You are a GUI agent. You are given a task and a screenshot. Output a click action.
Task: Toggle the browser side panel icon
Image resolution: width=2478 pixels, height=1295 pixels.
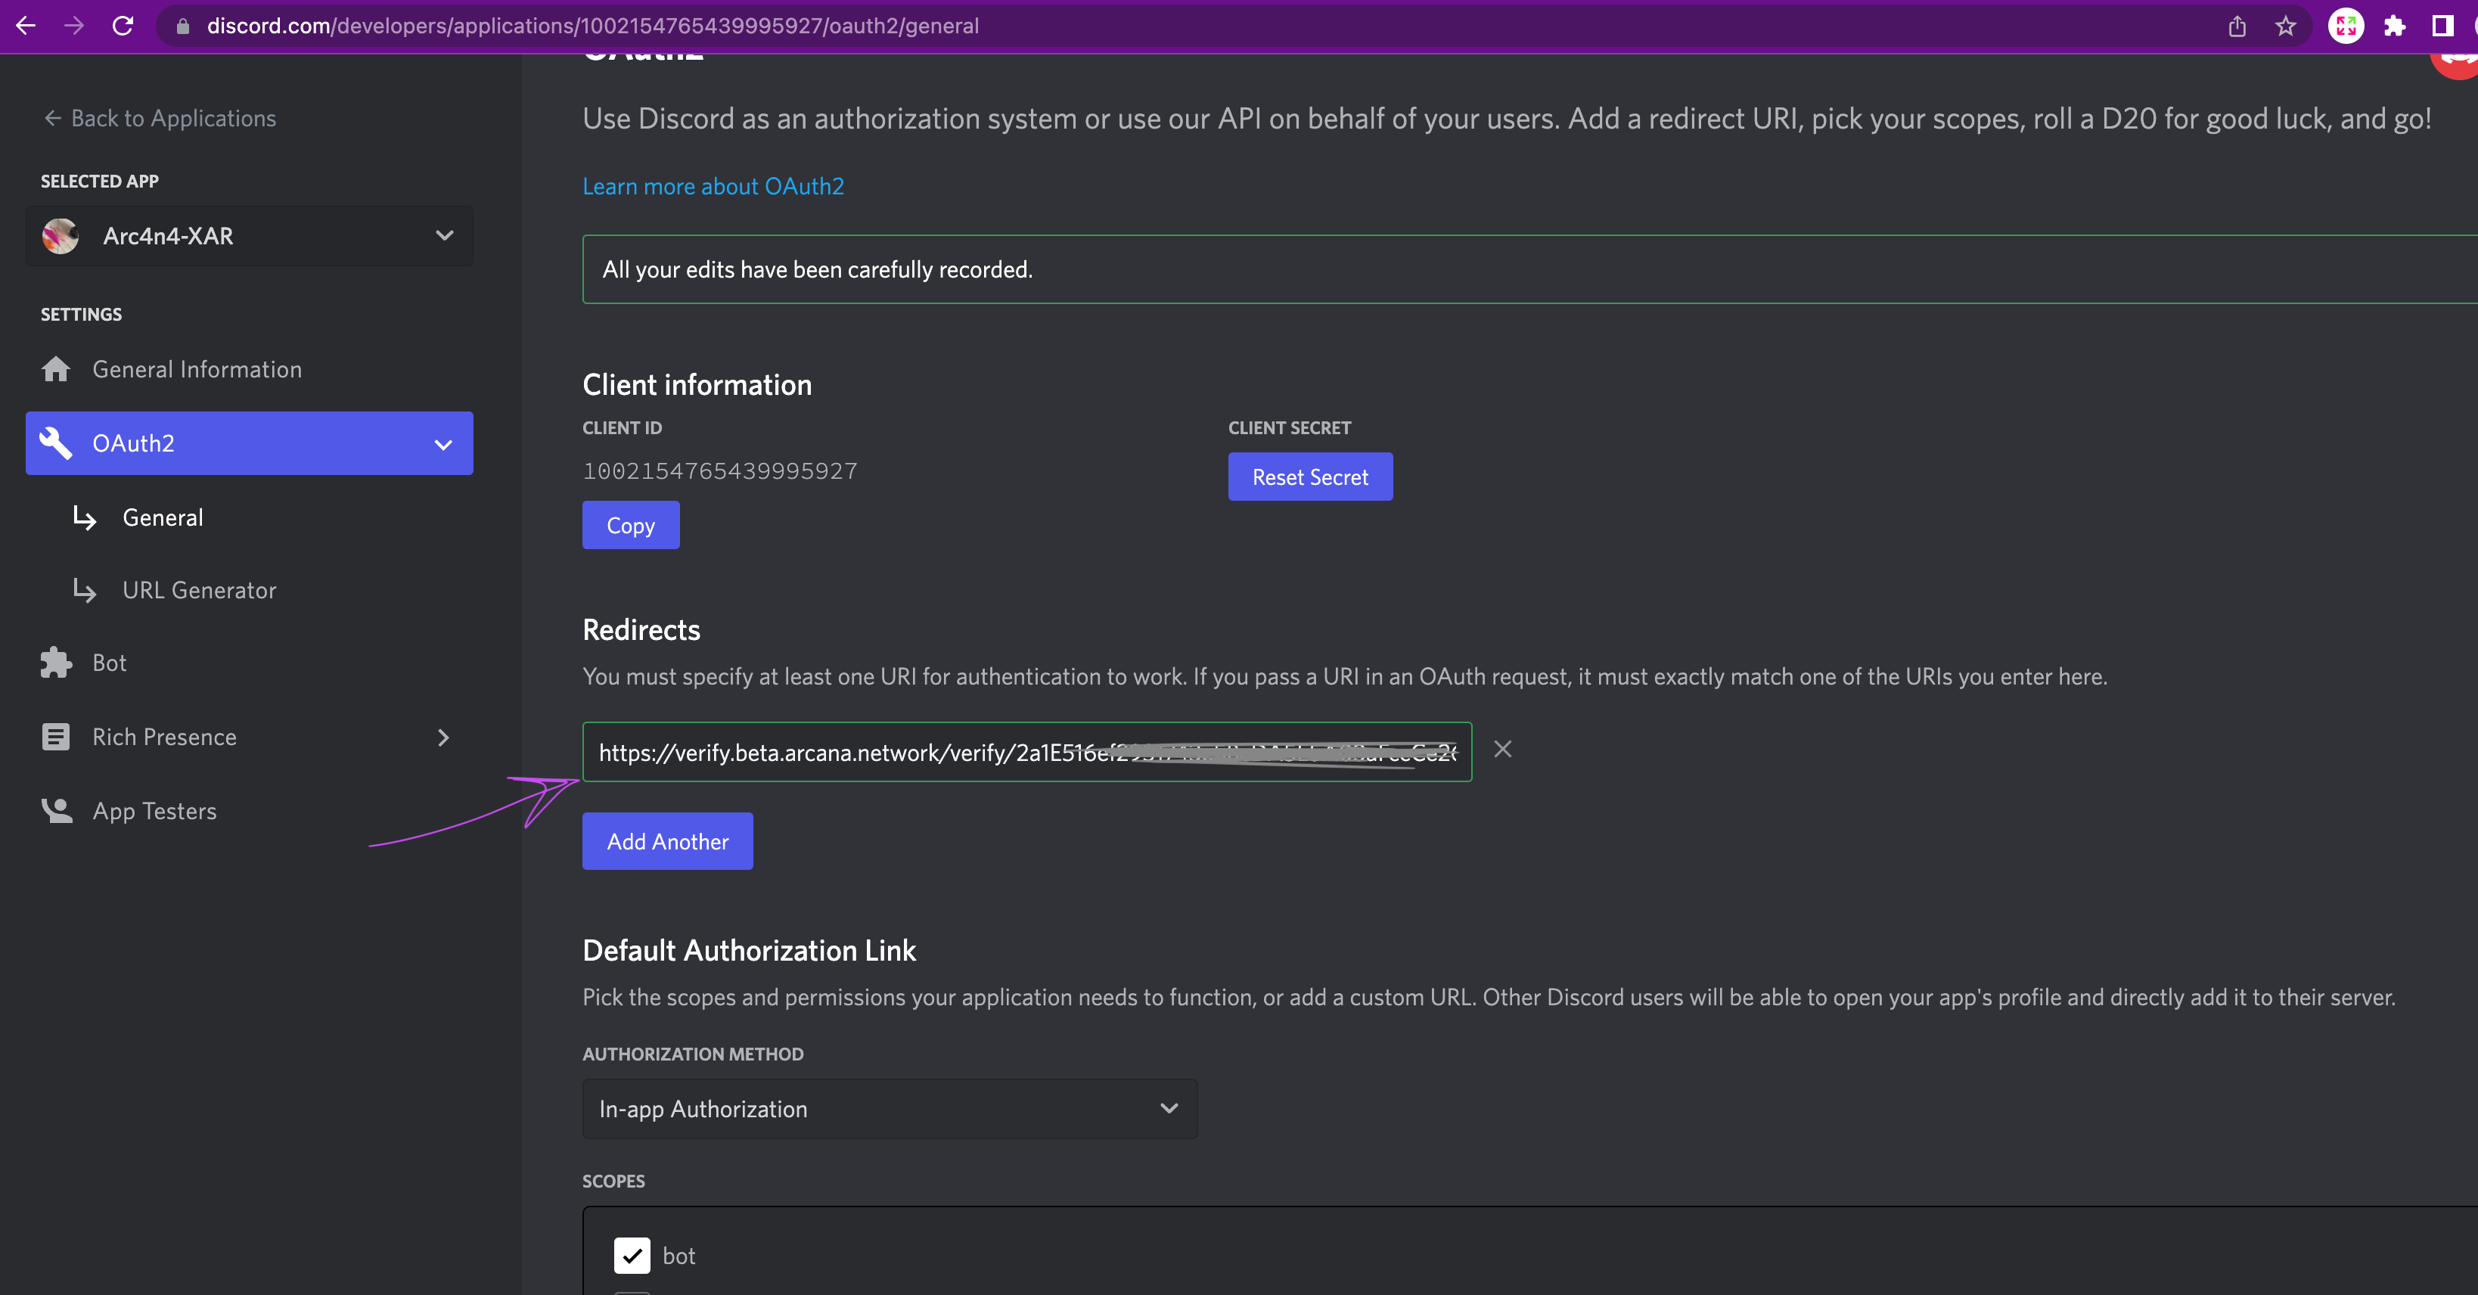2442,26
